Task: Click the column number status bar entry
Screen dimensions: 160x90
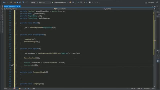Action: 139,88
